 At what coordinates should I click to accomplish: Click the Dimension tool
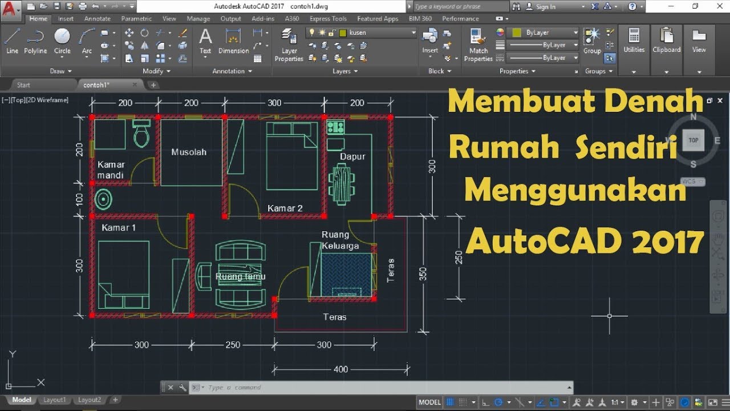pos(234,41)
